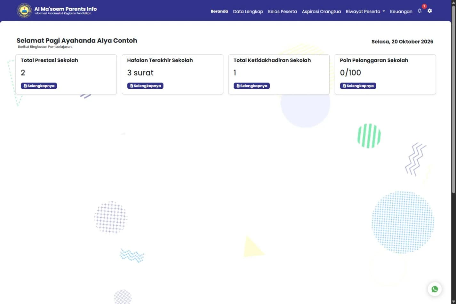456x304 pixels.
Task: Open the Kelas Peserta menu
Action: (x=282, y=12)
